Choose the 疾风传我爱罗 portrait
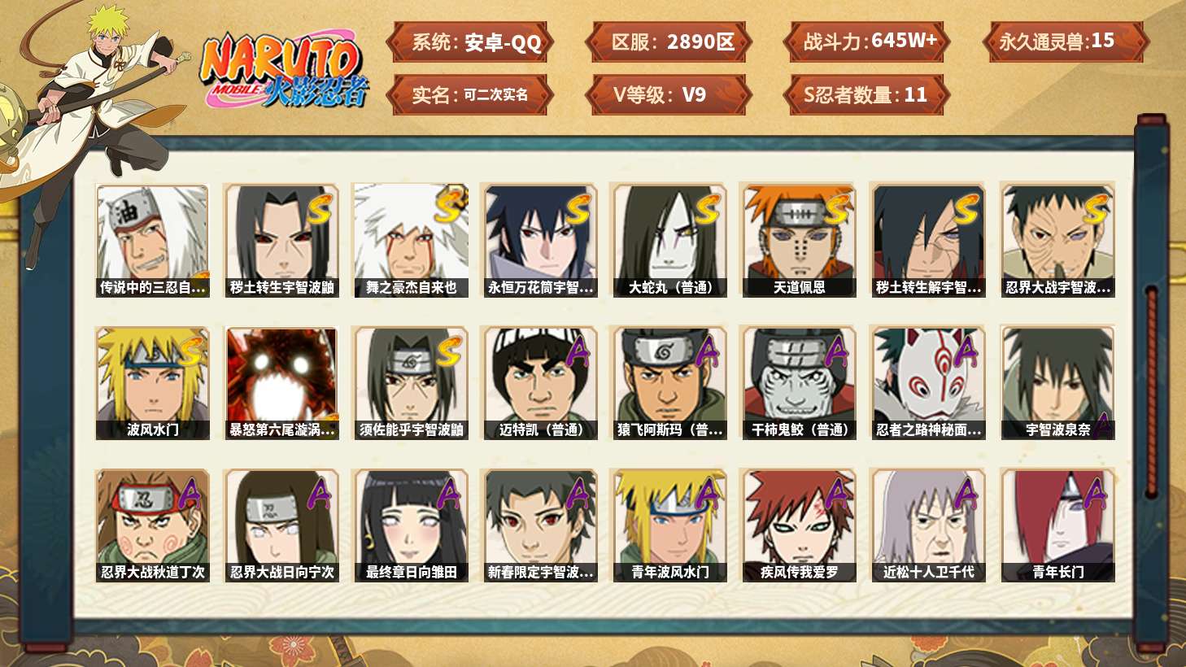The image size is (1186, 667). click(x=799, y=525)
